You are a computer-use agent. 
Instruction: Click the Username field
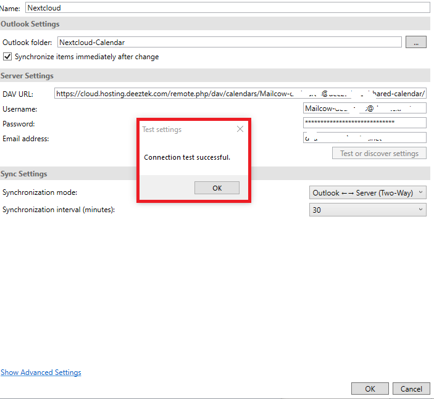click(364, 108)
